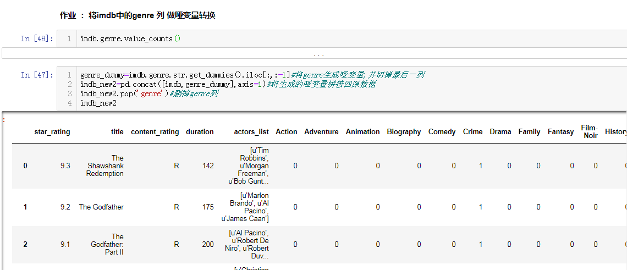Viewport: 627px width, 270px height.
Task: Click the Film-Noir column header
Action: (589, 132)
